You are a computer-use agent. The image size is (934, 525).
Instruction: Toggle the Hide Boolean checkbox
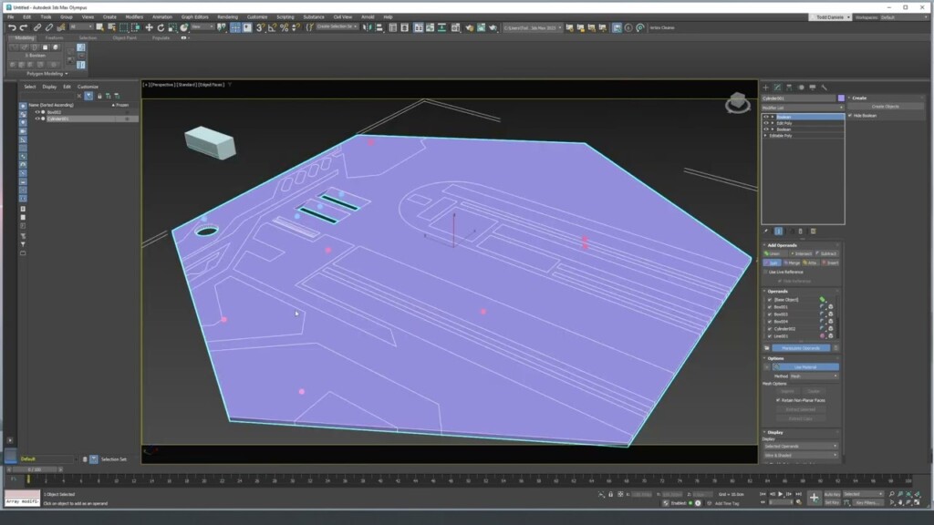(850, 116)
